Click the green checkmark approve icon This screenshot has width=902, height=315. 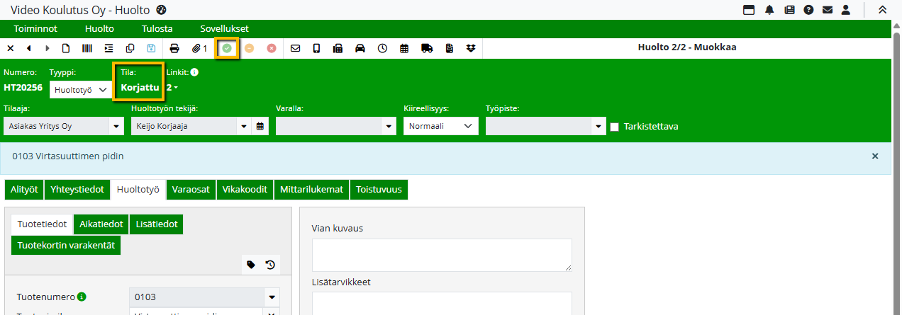227,48
